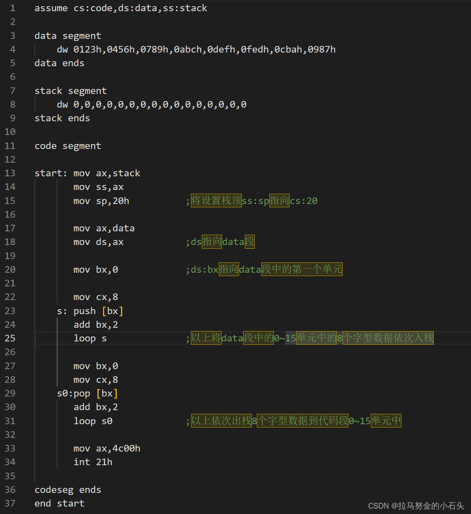Click the 'code segment' declaration

[x=68, y=146]
